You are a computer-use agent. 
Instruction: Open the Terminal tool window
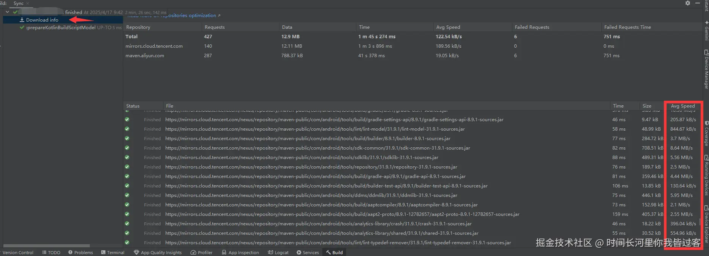coord(113,253)
